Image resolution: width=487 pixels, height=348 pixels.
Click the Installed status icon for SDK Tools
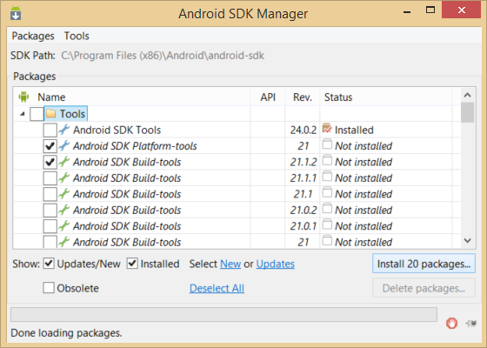tap(327, 129)
